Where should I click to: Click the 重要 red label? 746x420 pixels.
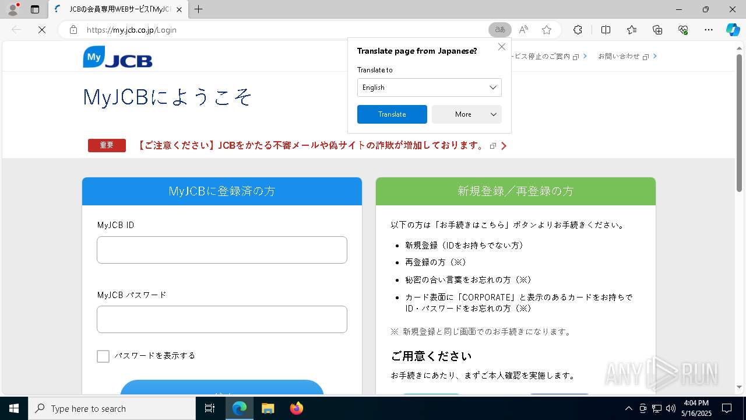(x=107, y=145)
